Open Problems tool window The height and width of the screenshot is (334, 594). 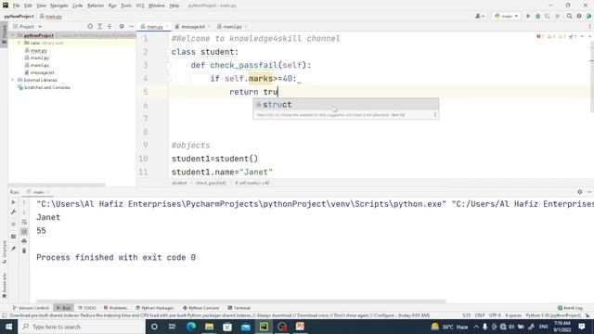click(x=115, y=308)
